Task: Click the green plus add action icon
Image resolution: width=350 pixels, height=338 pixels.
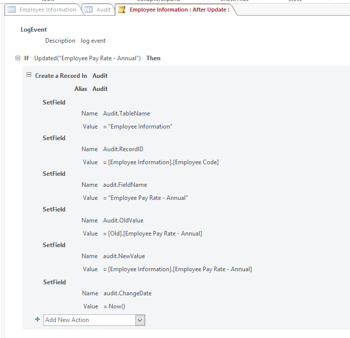Action: 38,319
